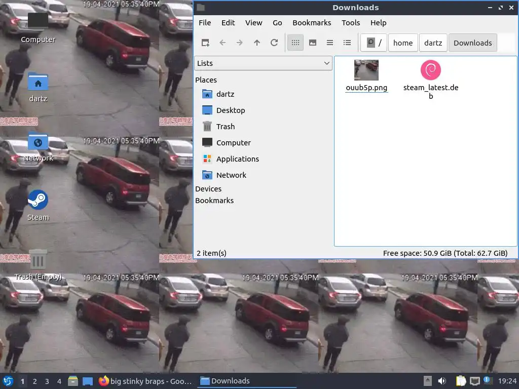
Task: Open the Tools menu
Action: point(351,23)
